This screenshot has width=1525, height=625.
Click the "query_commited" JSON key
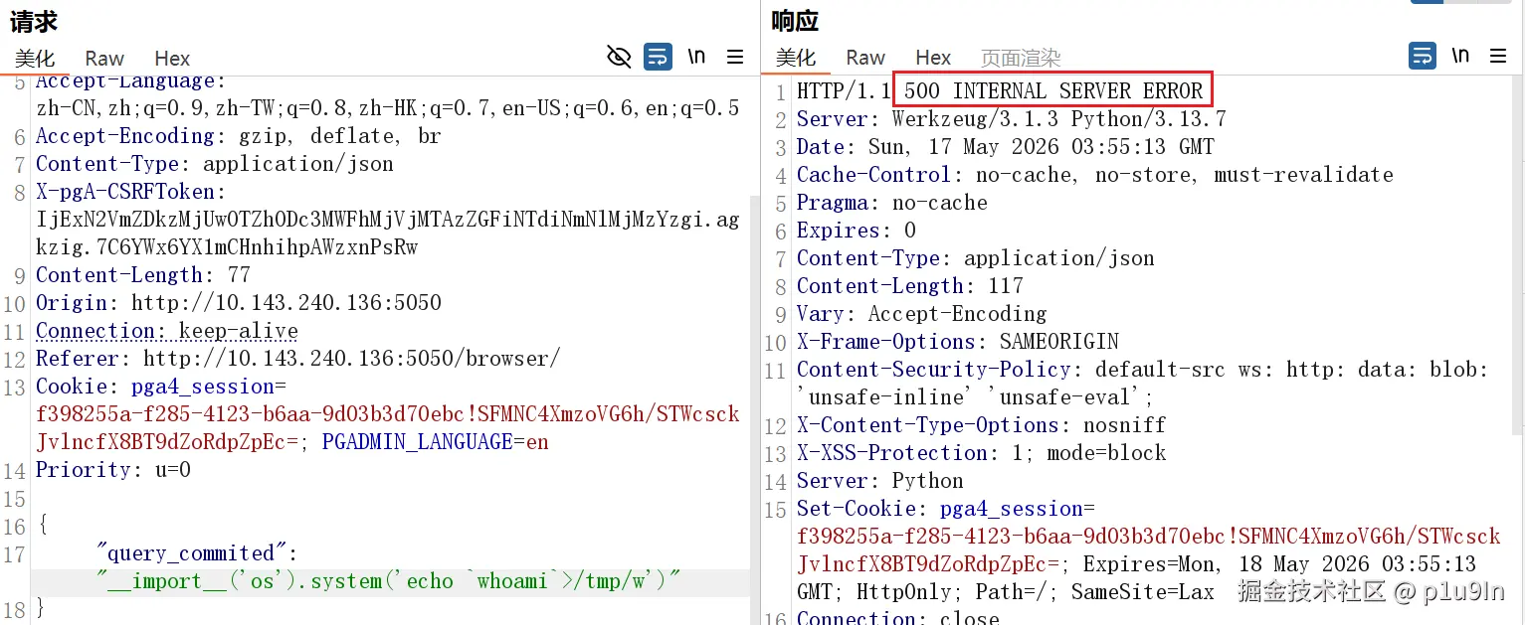coord(189,552)
